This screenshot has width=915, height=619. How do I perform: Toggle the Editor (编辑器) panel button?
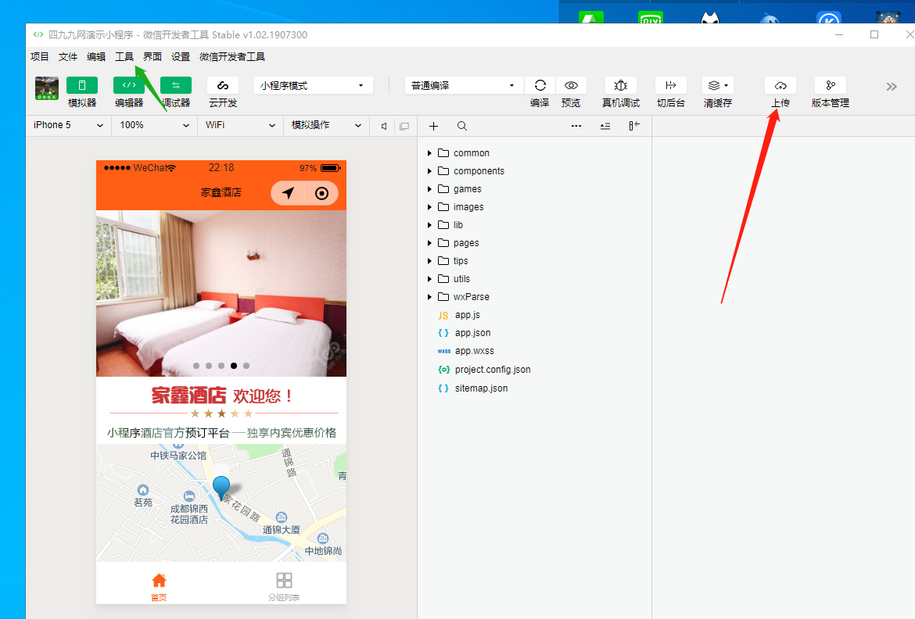[129, 85]
